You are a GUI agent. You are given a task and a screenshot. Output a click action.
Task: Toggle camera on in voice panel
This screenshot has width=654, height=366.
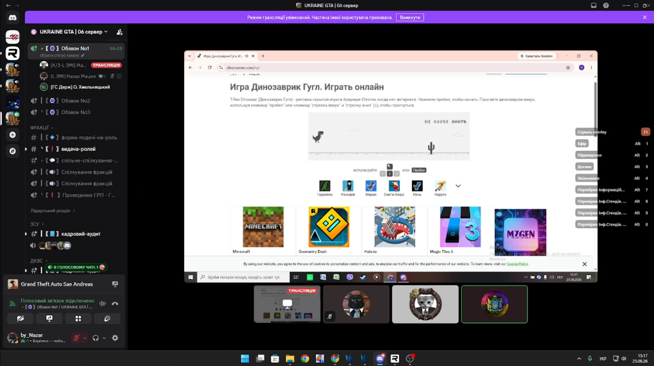point(20,319)
